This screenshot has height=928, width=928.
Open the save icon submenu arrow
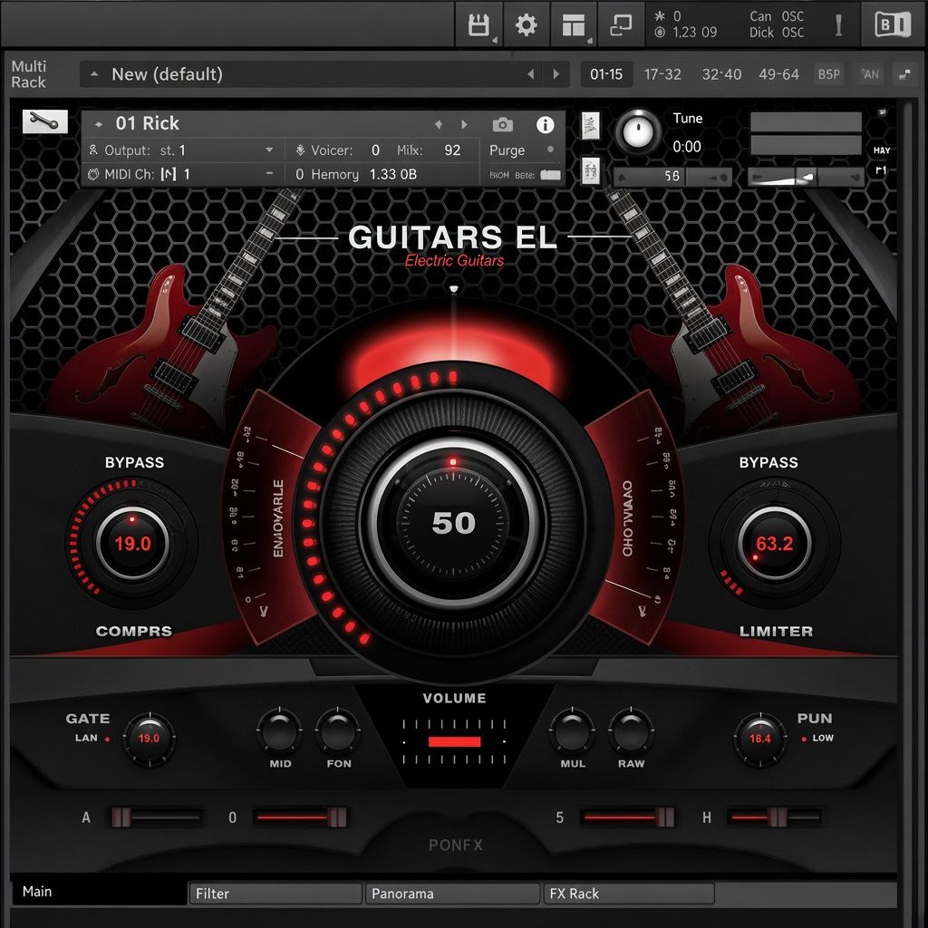494,40
